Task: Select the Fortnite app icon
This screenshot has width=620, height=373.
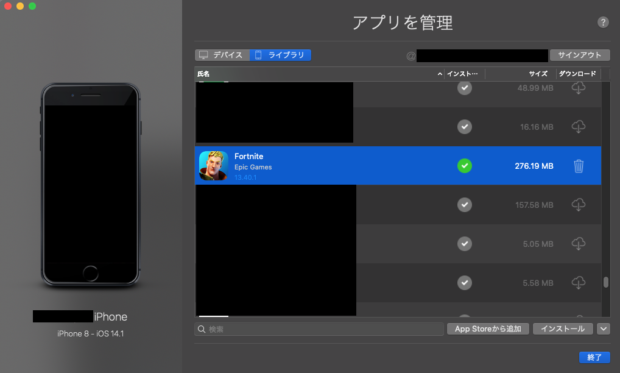Action: tap(214, 166)
